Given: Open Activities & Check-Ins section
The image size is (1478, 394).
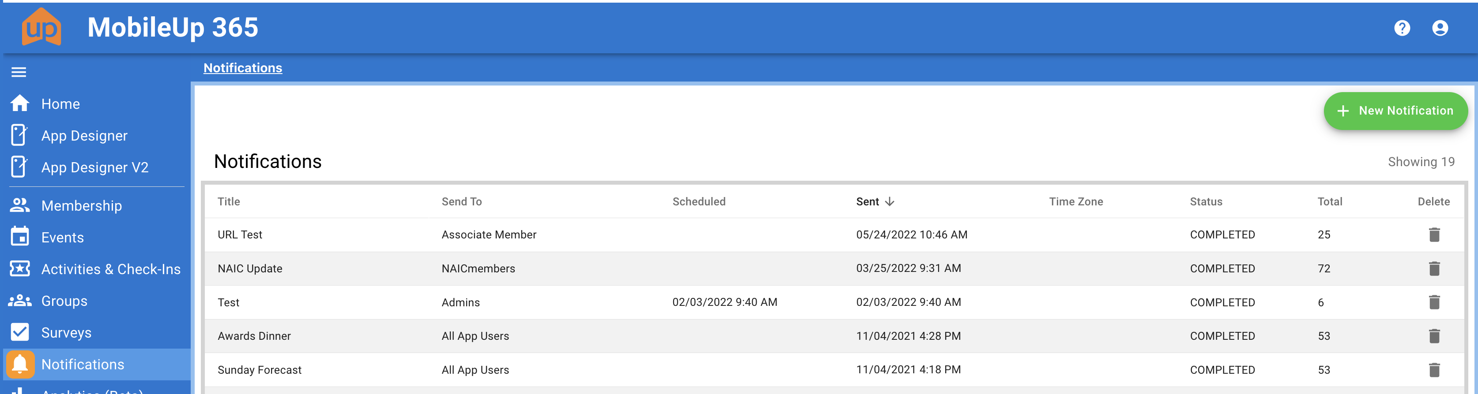Looking at the screenshot, I should click(x=111, y=269).
